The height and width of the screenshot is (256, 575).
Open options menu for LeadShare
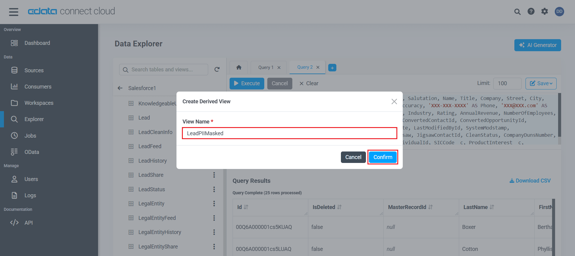pyautogui.click(x=214, y=175)
